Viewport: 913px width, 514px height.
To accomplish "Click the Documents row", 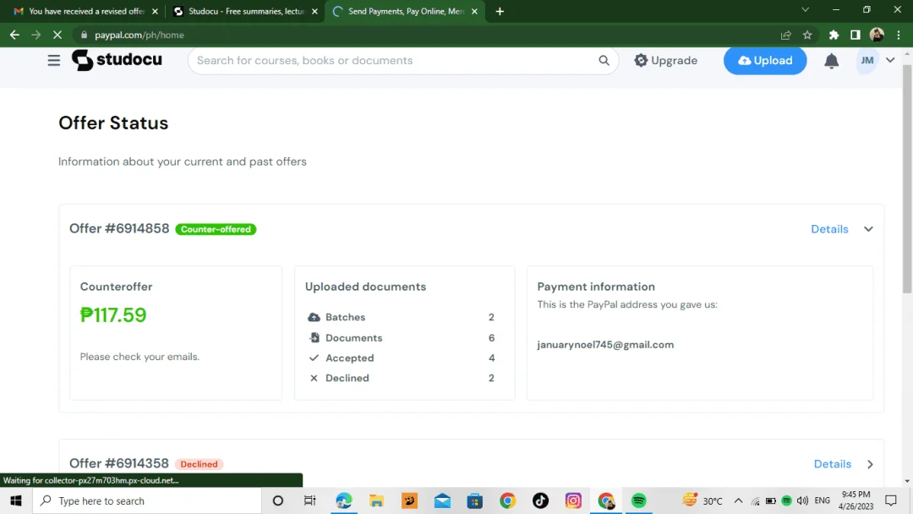I will click(402, 337).
